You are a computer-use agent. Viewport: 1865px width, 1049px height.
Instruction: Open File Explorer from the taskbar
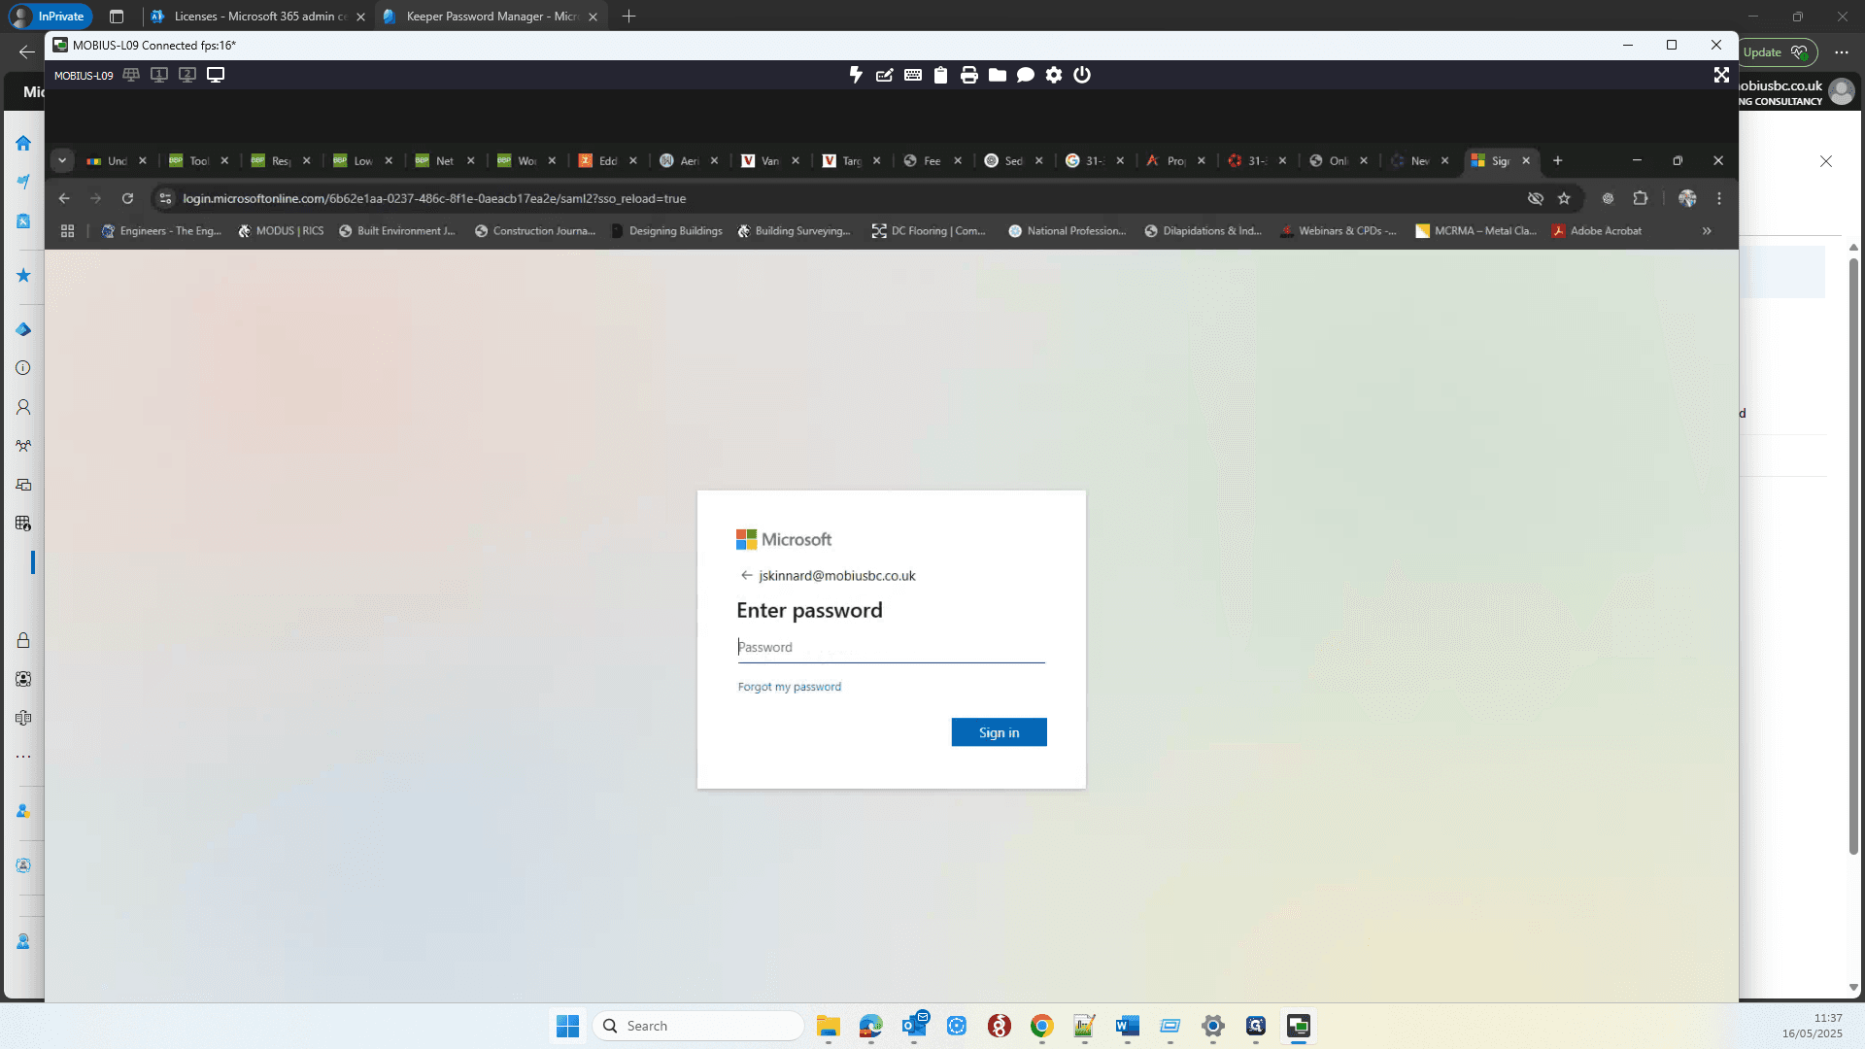[x=828, y=1026]
